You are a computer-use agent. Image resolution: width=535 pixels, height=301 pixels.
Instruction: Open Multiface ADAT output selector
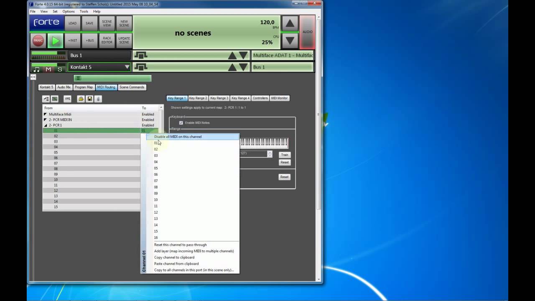pos(282,55)
